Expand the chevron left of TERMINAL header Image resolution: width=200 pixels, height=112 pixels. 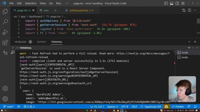point(12,48)
